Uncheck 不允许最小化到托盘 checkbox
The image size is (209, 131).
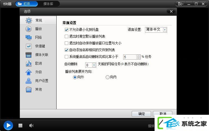[x=66, y=30]
